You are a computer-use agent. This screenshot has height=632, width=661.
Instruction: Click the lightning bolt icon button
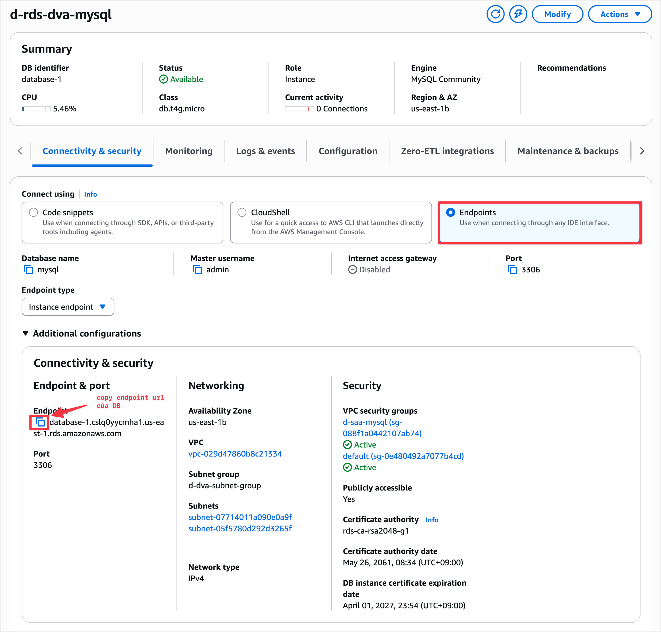(518, 14)
